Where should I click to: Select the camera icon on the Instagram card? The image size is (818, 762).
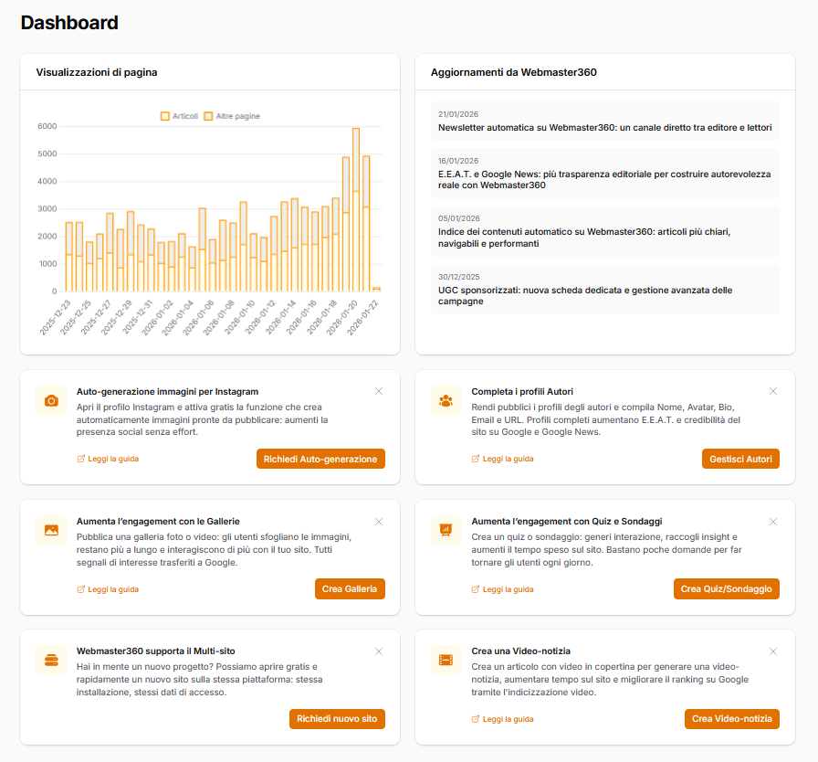point(50,400)
